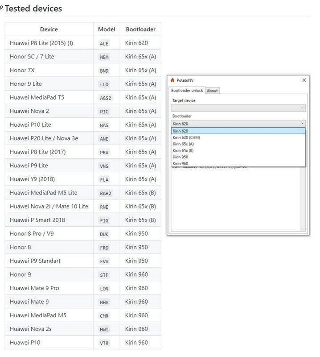
Task: Click the RNE model code
Action: (x=104, y=207)
